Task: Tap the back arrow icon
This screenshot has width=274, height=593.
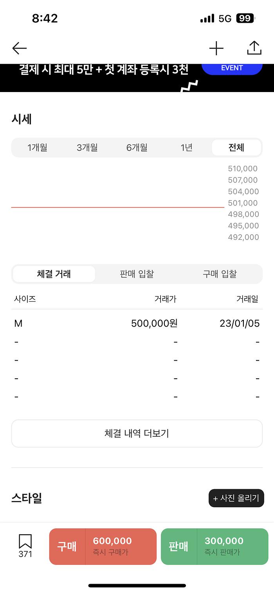Action: pos(19,48)
